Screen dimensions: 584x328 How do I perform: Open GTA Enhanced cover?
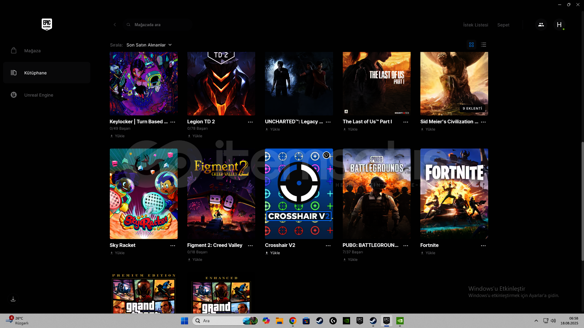tap(221, 293)
